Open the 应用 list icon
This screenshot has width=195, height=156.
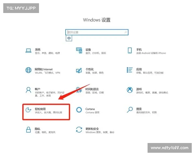pos(130,70)
